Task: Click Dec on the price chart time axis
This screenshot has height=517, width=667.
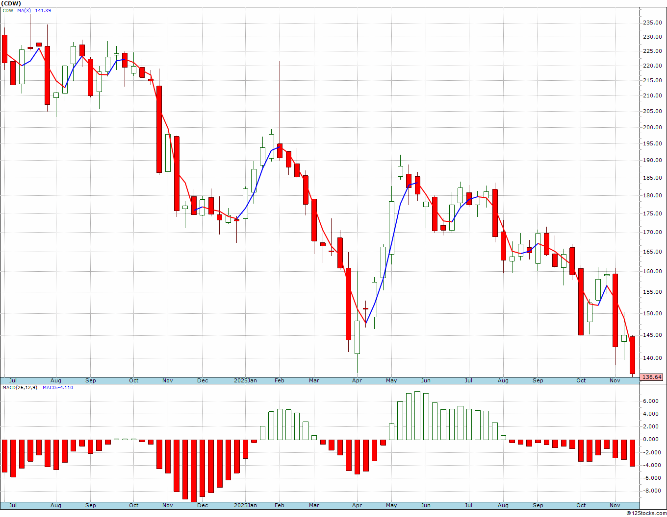Action: coord(203,380)
